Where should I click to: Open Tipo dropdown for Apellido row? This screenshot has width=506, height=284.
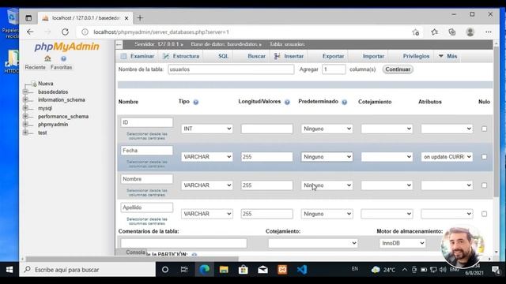click(207, 214)
